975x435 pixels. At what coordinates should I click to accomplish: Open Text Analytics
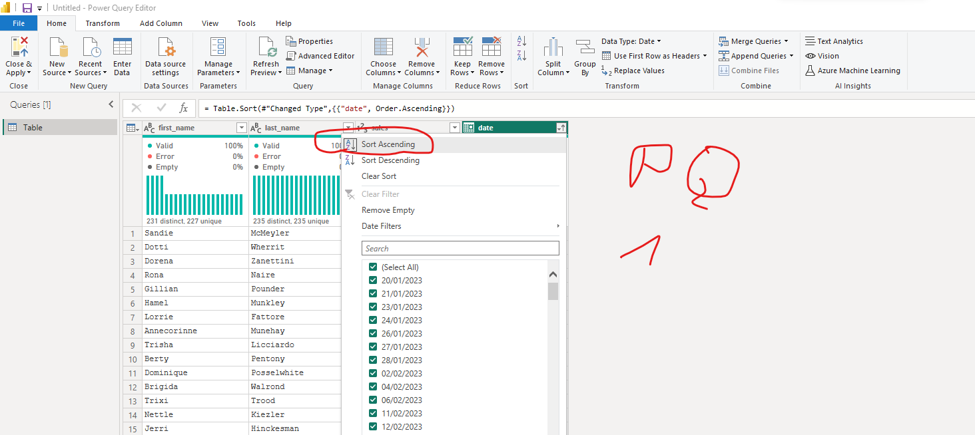tap(834, 41)
